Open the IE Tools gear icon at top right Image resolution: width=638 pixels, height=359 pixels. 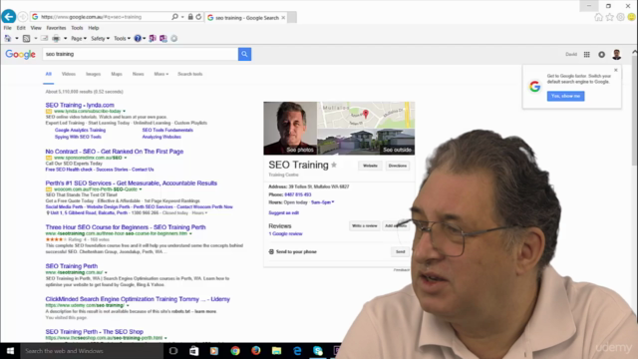coord(620,17)
